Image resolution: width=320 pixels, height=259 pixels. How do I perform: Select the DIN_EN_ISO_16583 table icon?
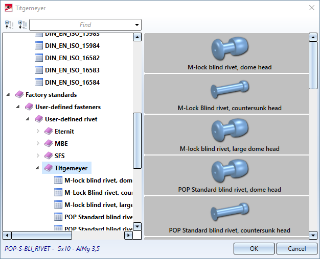point(39,70)
